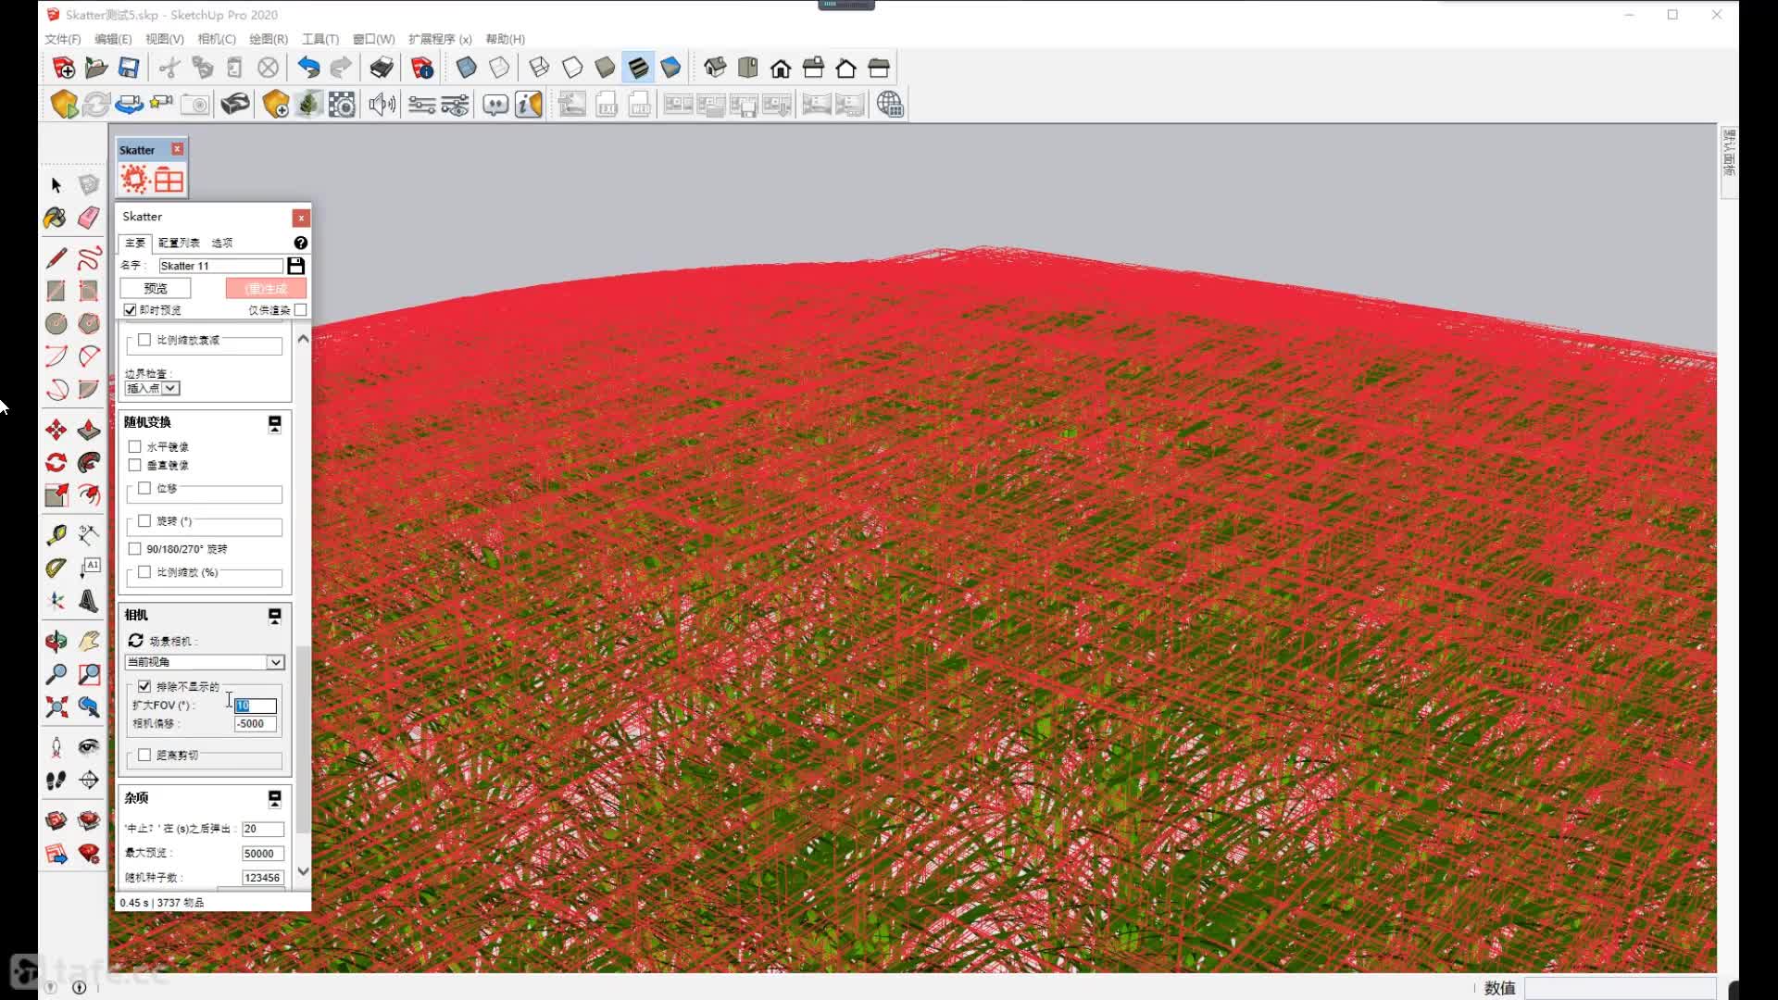This screenshot has width=1778, height=1000.
Task: Select the Tape Measure tool
Action: (56, 535)
